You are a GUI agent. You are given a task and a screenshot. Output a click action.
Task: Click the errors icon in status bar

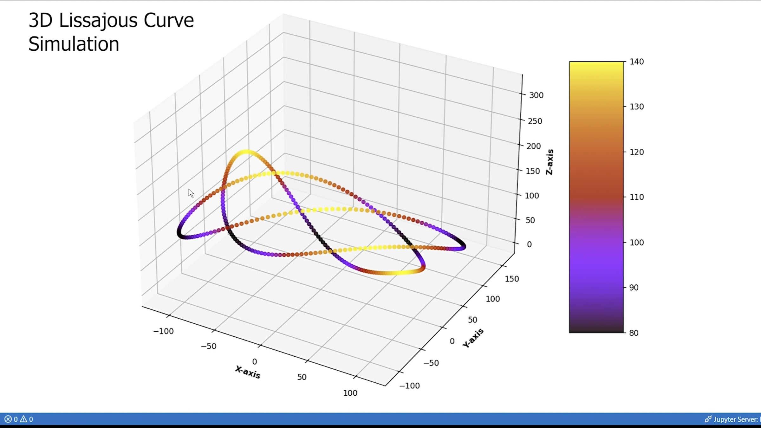point(8,419)
